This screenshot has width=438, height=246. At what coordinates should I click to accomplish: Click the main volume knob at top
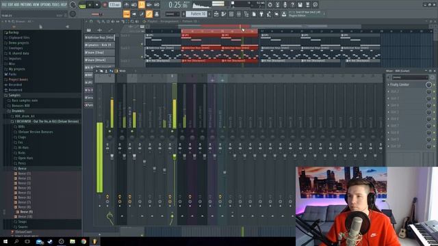coord(73,5)
